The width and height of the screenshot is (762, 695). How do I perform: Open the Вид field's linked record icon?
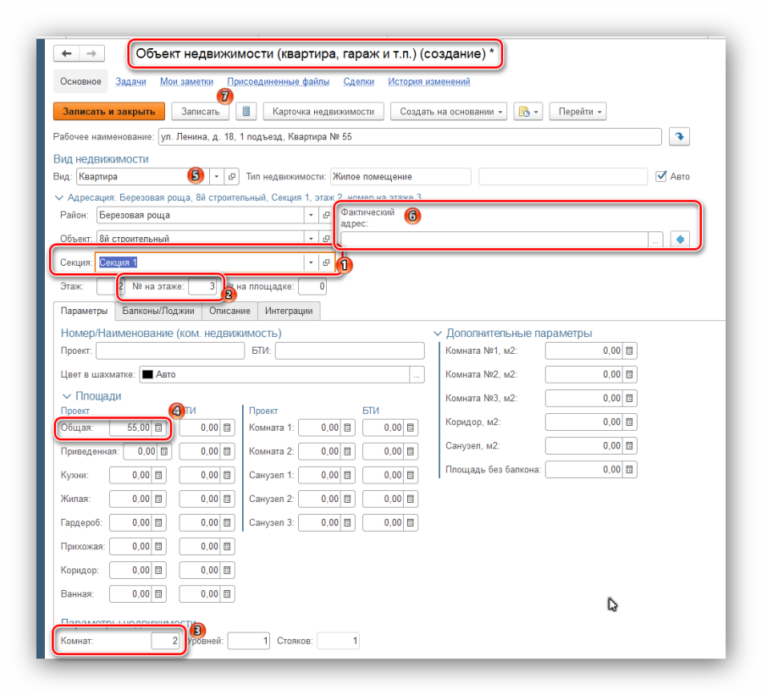point(233,177)
